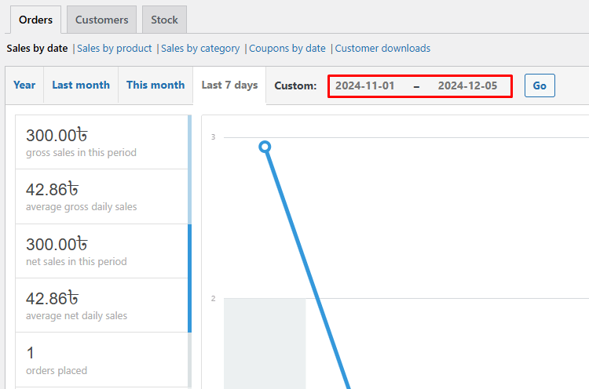This screenshot has height=389, width=589.
Task: Switch to the Orders tab
Action: pos(35,20)
